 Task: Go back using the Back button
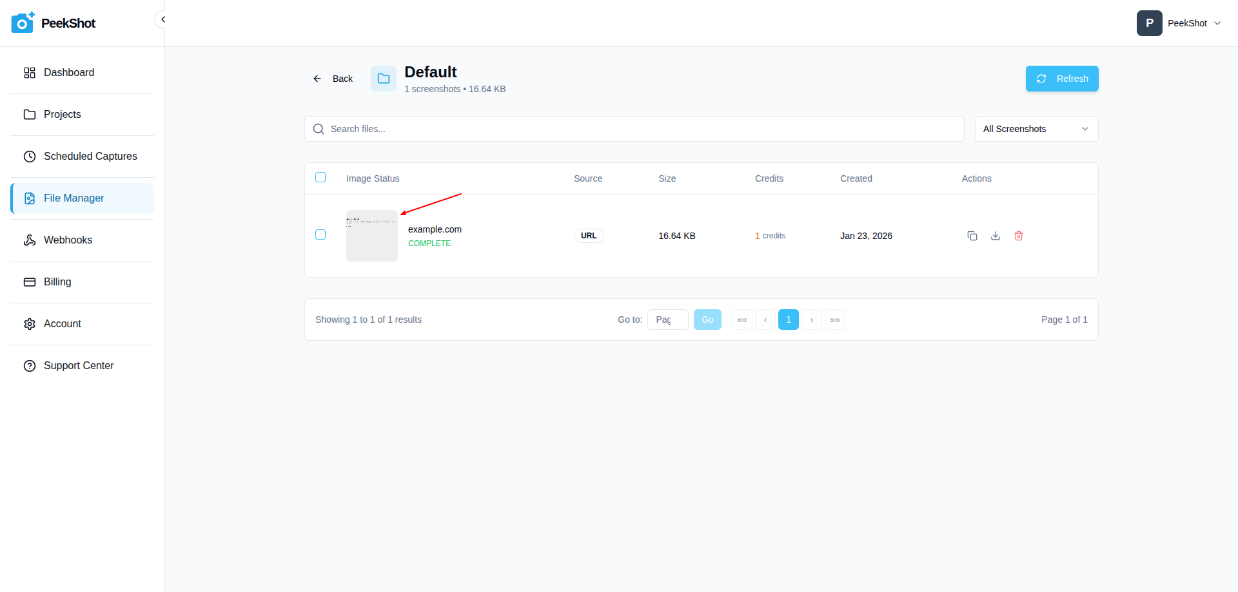click(333, 79)
